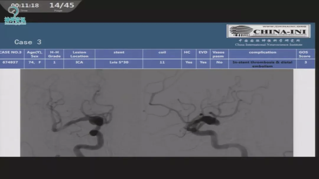Image resolution: width=319 pixels, height=179 pixels.
Task: Click the case number cell 674937
Action: 12,64
